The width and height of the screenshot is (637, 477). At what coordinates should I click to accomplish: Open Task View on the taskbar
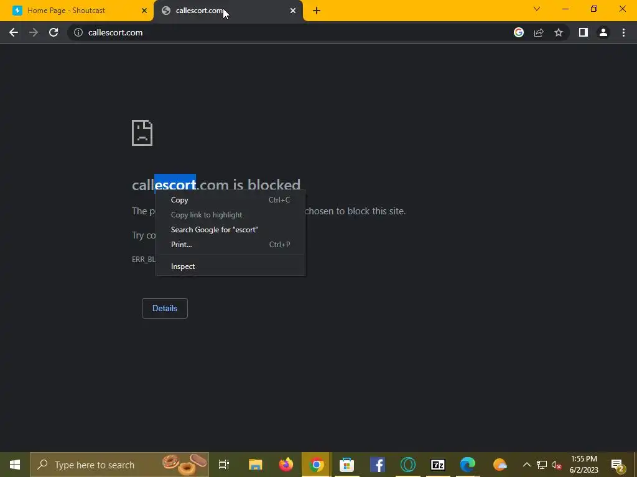coord(224,465)
